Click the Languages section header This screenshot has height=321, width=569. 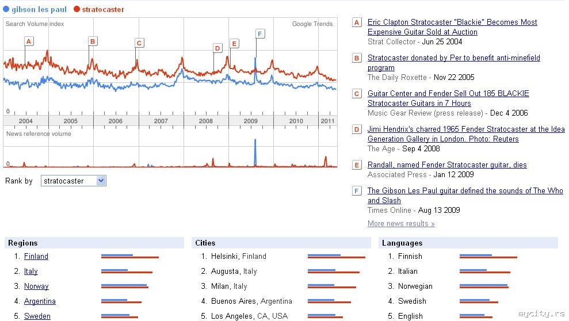(x=468, y=243)
